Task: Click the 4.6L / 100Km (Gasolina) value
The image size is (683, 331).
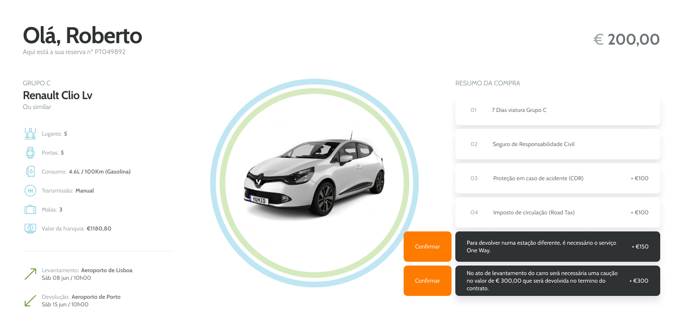Action: click(x=100, y=172)
